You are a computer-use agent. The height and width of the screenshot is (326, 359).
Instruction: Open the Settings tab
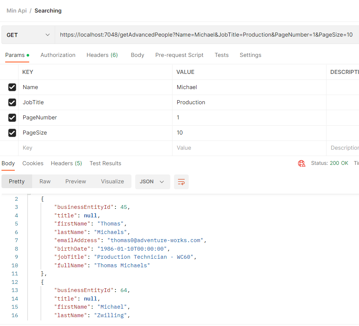coord(250,55)
